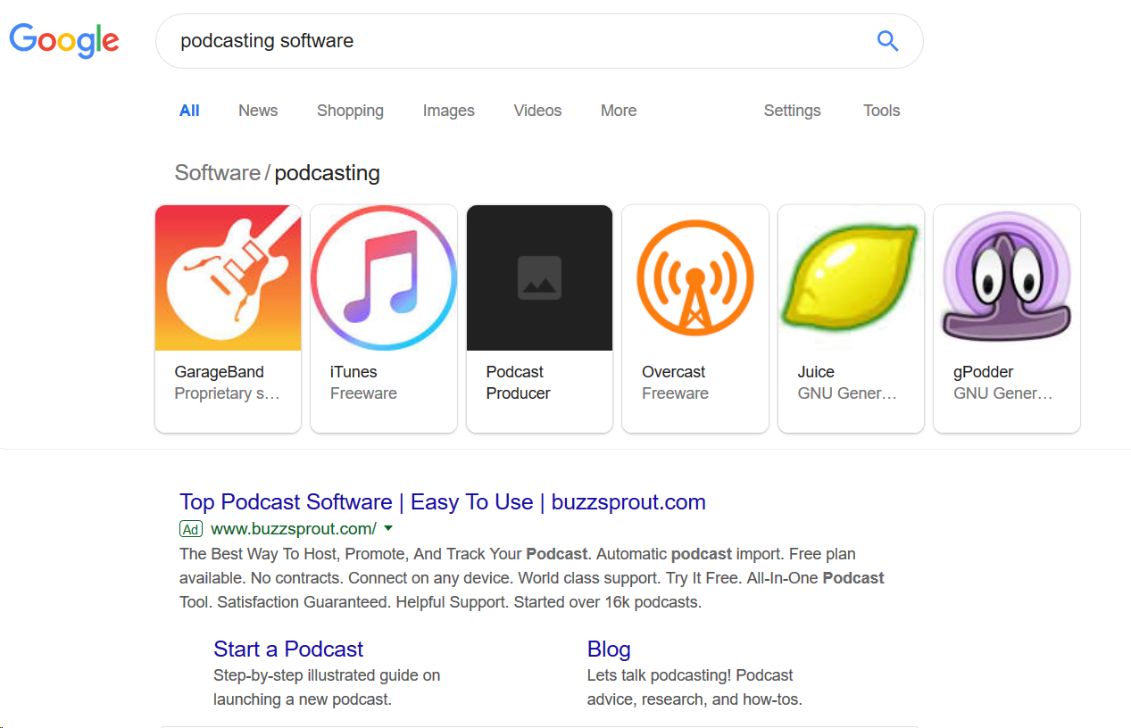Click the Google logo
This screenshot has width=1131, height=728.
63,40
